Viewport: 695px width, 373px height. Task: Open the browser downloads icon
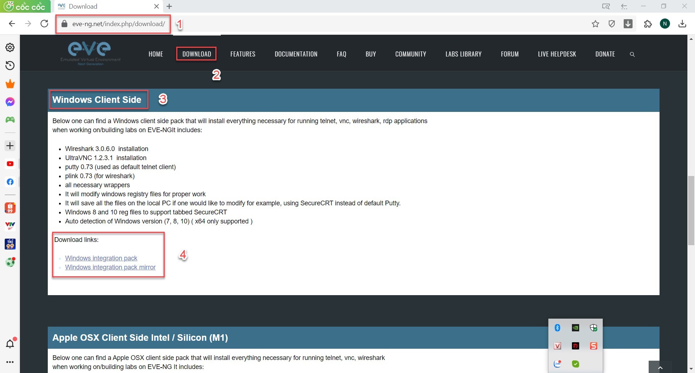point(682,24)
